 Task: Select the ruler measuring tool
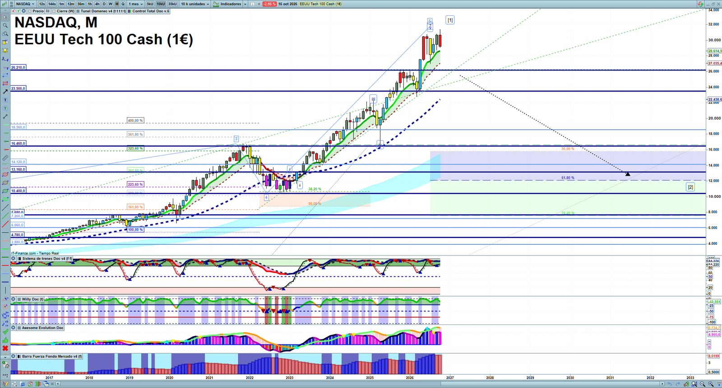coord(5,158)
